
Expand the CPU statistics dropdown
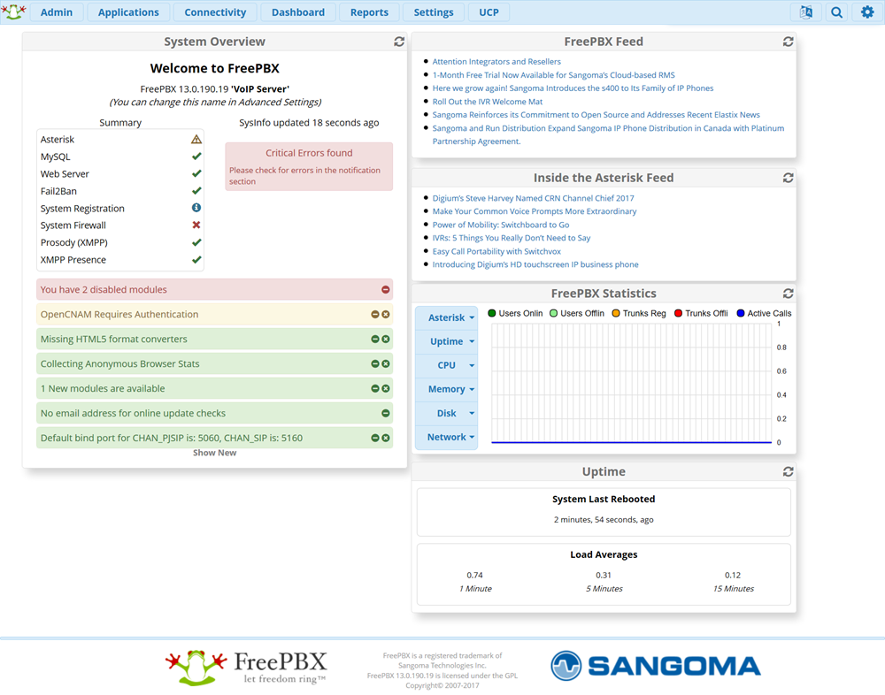coord(446,365)
